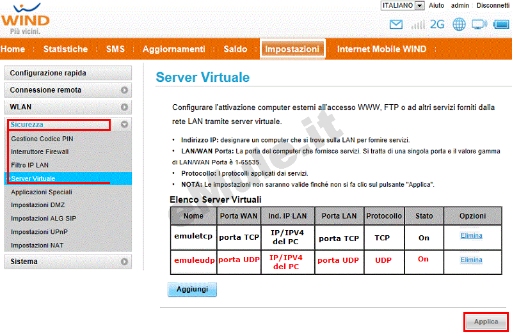Click the emuletcp name cell

pyautogui.click(x=193, y=237)
